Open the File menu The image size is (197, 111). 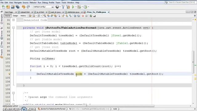click(x=2, y=2)
